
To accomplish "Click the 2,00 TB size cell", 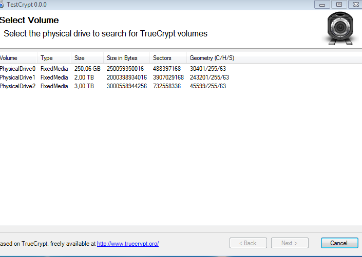I will [84, 77].
